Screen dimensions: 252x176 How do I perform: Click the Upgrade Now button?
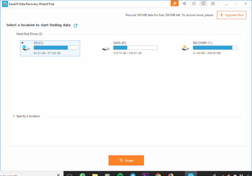[x=231, y=15]
